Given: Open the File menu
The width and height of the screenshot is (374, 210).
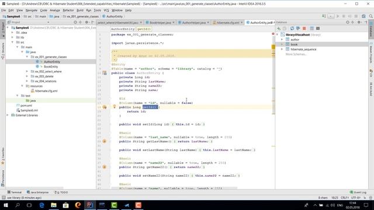Looking at the screenshot, I should pyautogui.click(x=4, y=10).
